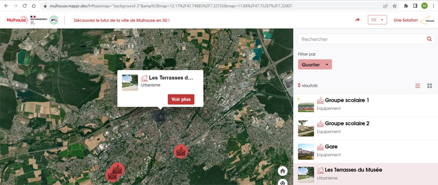Click Les Terrasses du Musée list thumbnail

coord(306,175)
